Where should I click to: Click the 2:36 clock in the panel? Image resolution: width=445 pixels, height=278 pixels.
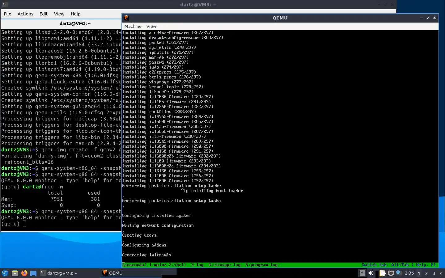pos(409,273)
